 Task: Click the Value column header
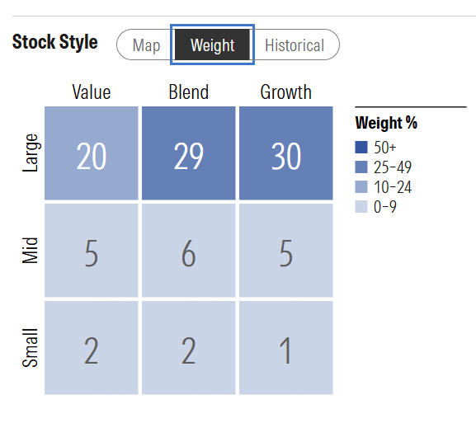[92, 92]
